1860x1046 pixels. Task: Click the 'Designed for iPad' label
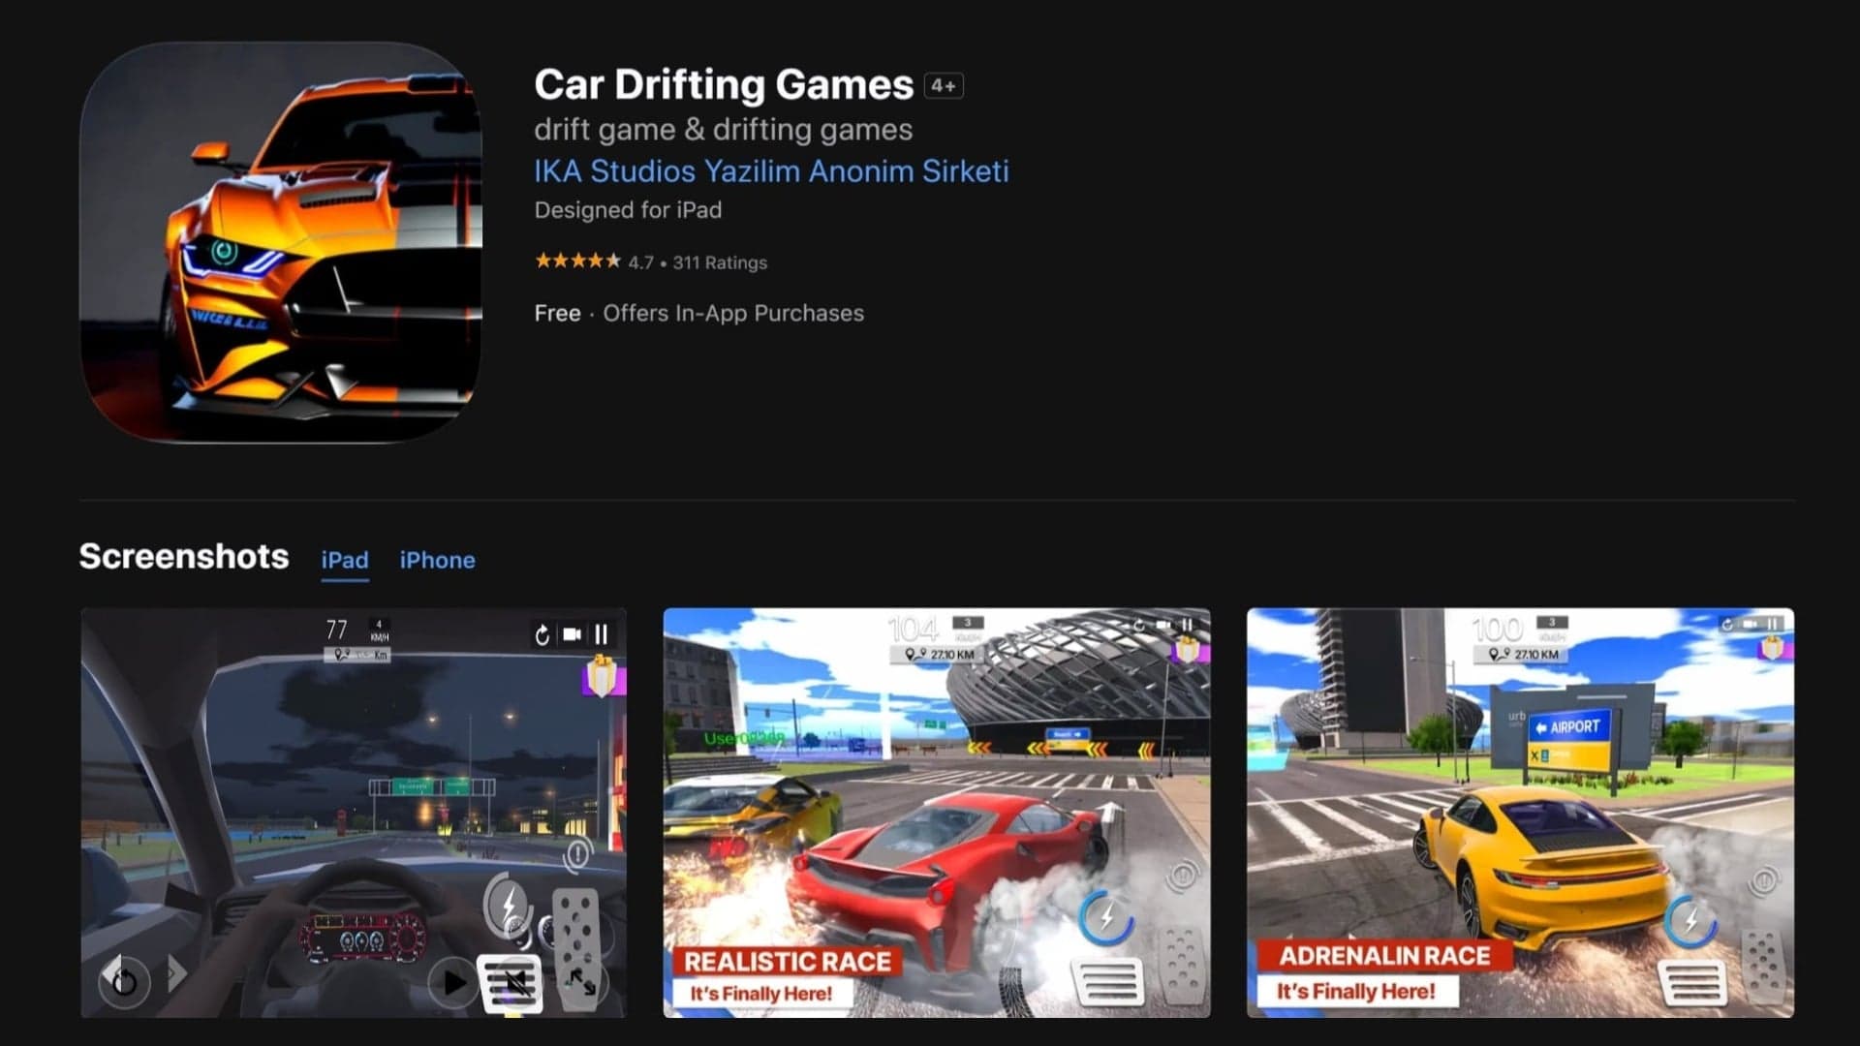[628, 210]
